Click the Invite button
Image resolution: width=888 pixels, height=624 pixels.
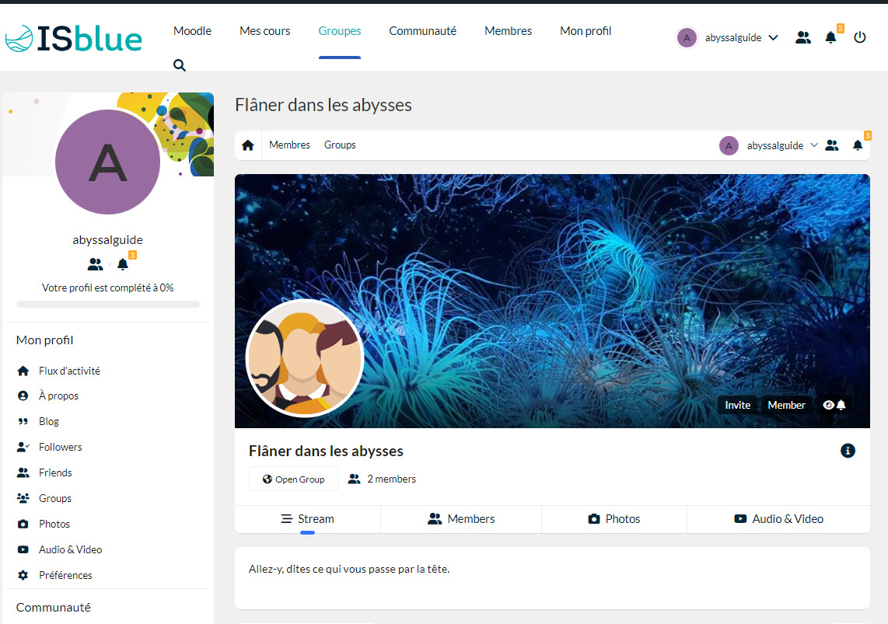coord(737,405)
